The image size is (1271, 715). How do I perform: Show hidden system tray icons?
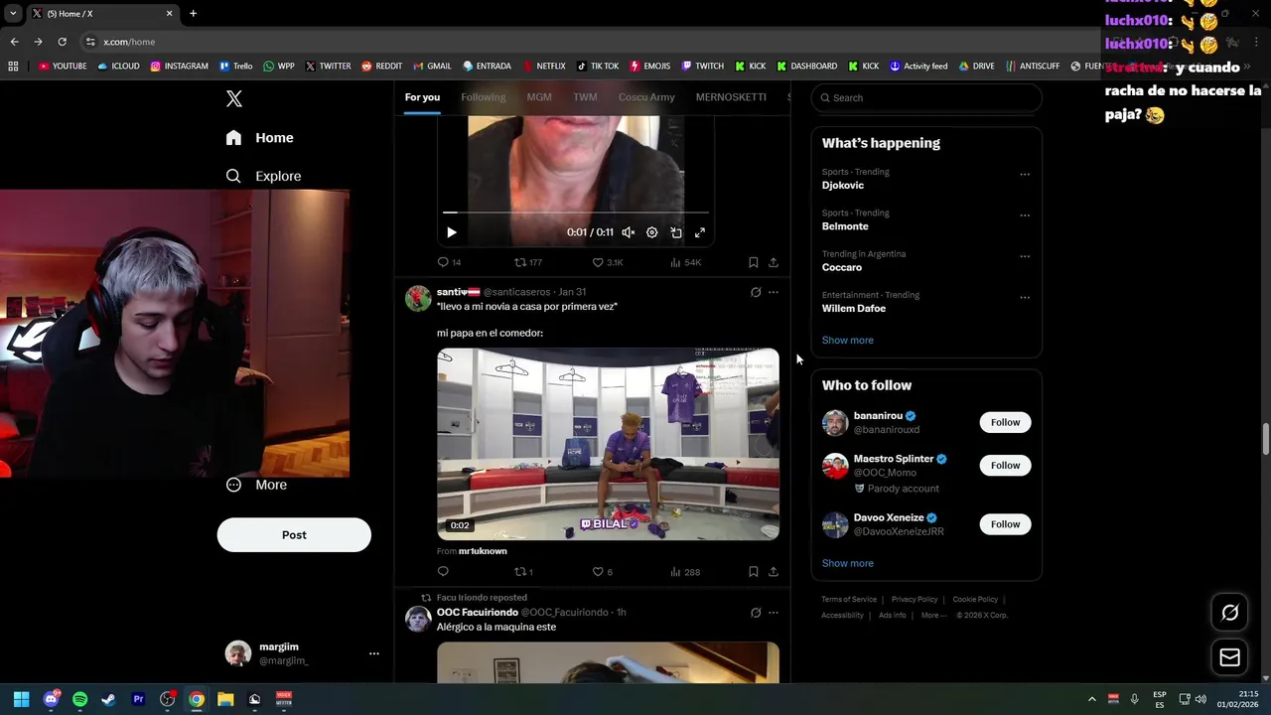point(1092,699)
